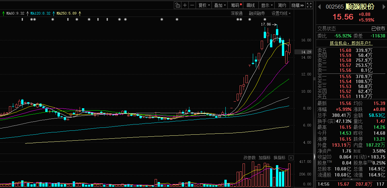387x188 pixels.
Task: Click the side panel collapse arrow handle
Action: [x=314, y=156]
